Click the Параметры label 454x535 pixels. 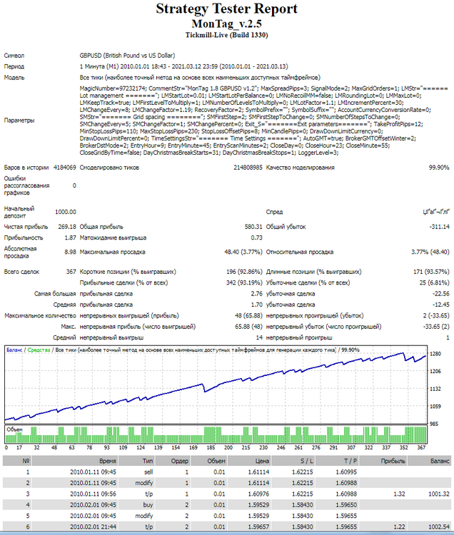pos(19,120)
